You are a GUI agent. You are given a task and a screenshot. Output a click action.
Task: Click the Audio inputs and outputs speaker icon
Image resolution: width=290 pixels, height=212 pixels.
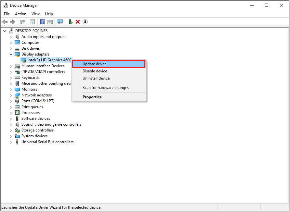coord(17,37)
